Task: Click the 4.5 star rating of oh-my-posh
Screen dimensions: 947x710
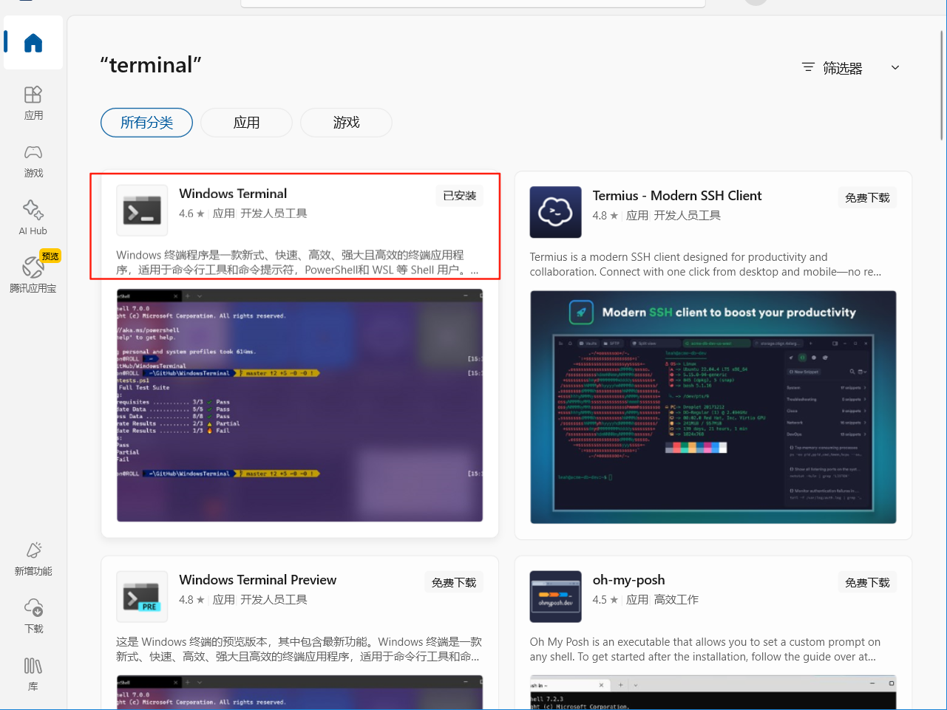Action: 605,600
